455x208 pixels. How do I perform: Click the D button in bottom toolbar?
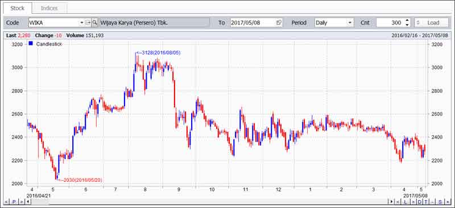pyautogui.click(x=420, y=202)
